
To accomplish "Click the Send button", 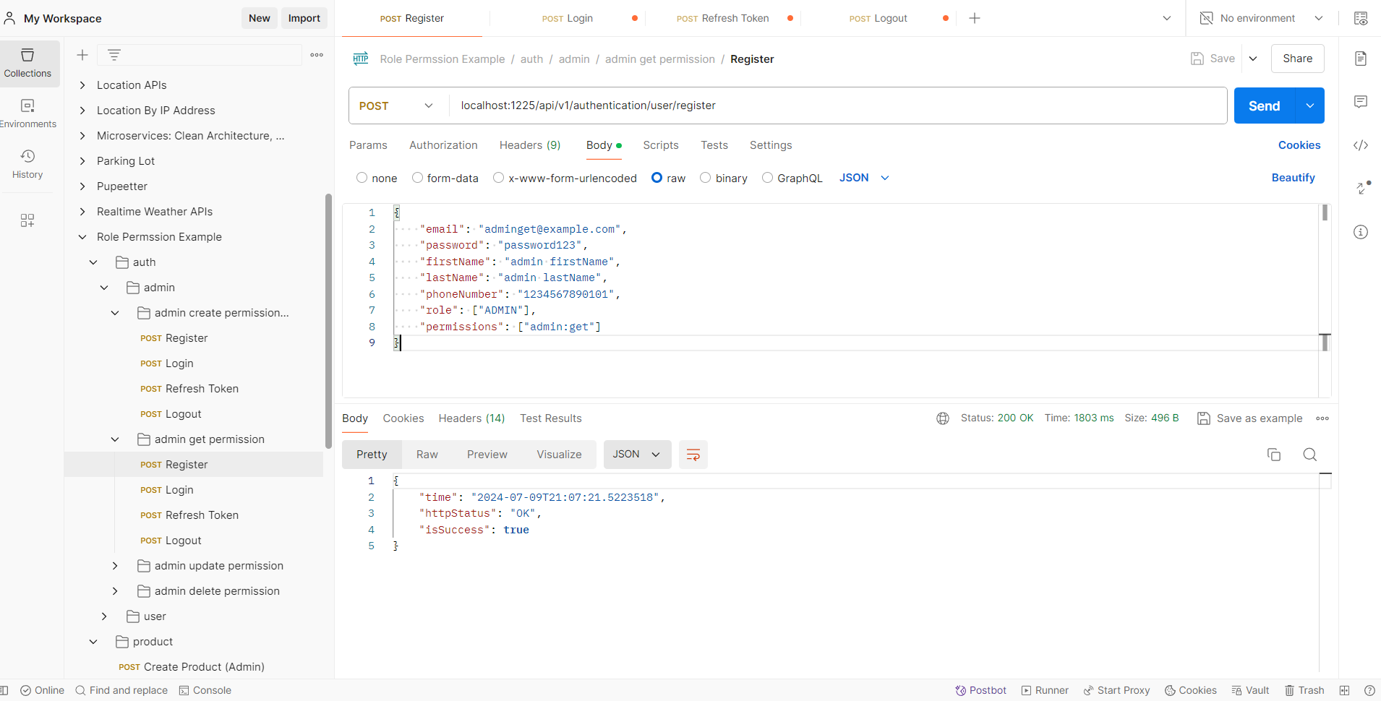I will point(1265,106).
